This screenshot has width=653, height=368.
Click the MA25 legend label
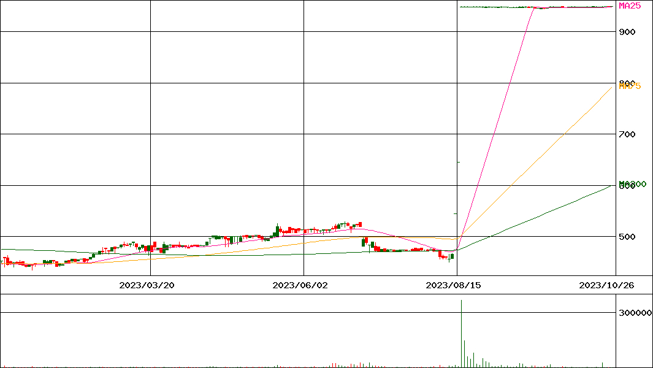(x=630, y=6)
